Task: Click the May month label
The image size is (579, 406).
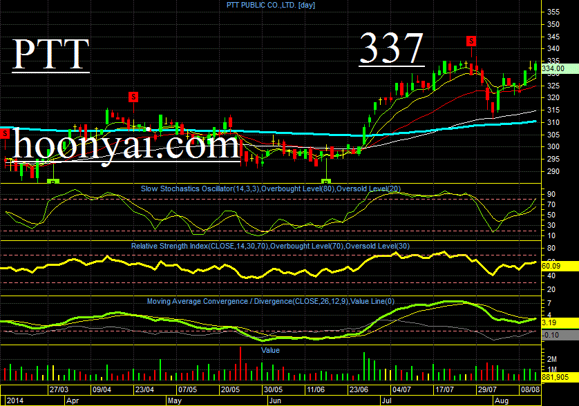Action: coord(175,400)
